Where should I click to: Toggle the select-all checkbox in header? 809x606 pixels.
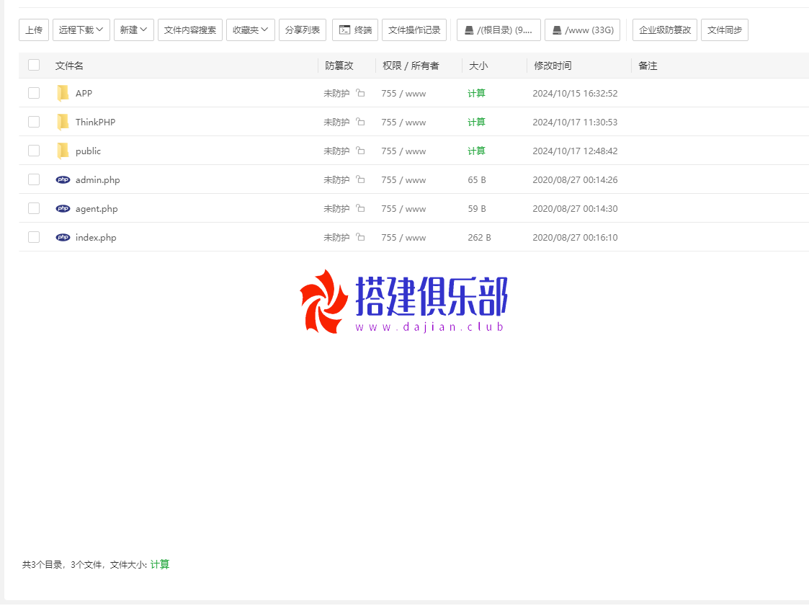pyautogui.click(x=34, y=66)
